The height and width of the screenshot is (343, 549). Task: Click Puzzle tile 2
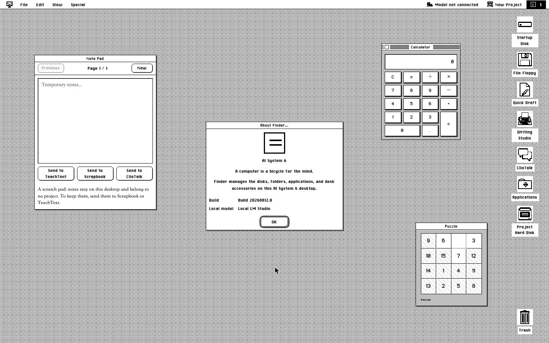click(443, 286)
